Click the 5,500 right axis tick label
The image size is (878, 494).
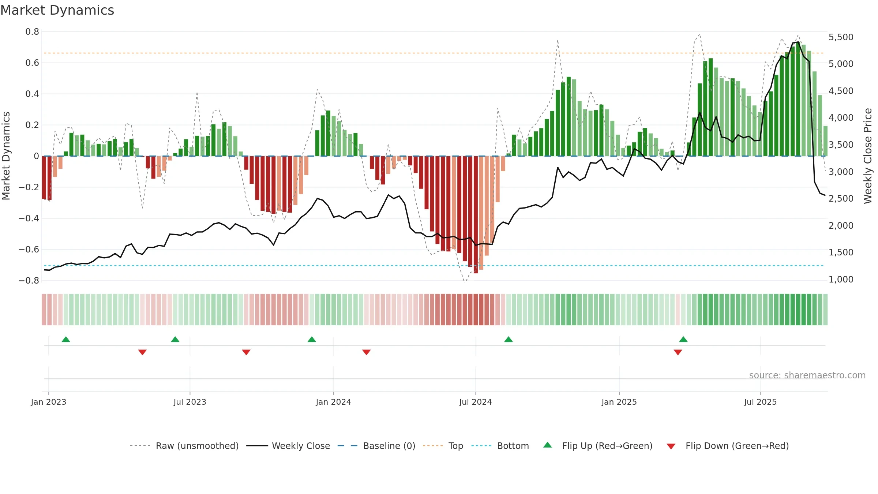click(841, 37)
